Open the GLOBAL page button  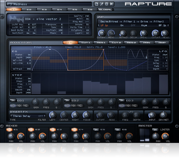click(x=105, y=10)
